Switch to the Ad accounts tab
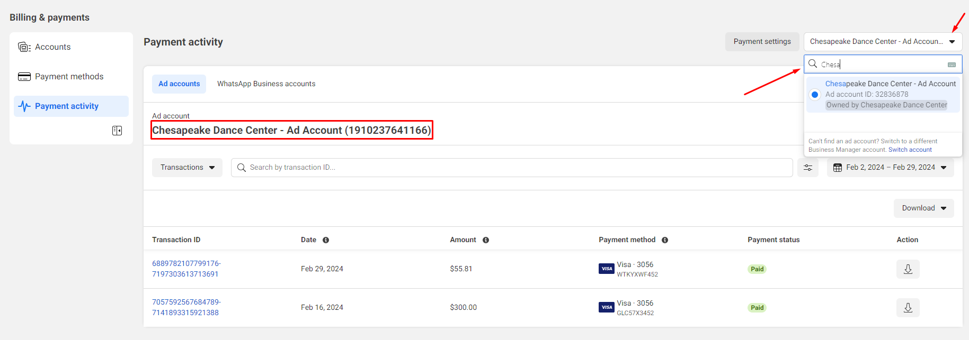Viewport: 969px width, 340px height. [179, 84]
